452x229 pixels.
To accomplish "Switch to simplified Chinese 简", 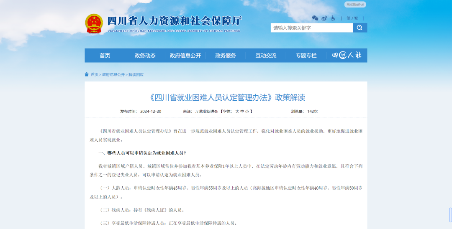I will click(x=349, y=18).
